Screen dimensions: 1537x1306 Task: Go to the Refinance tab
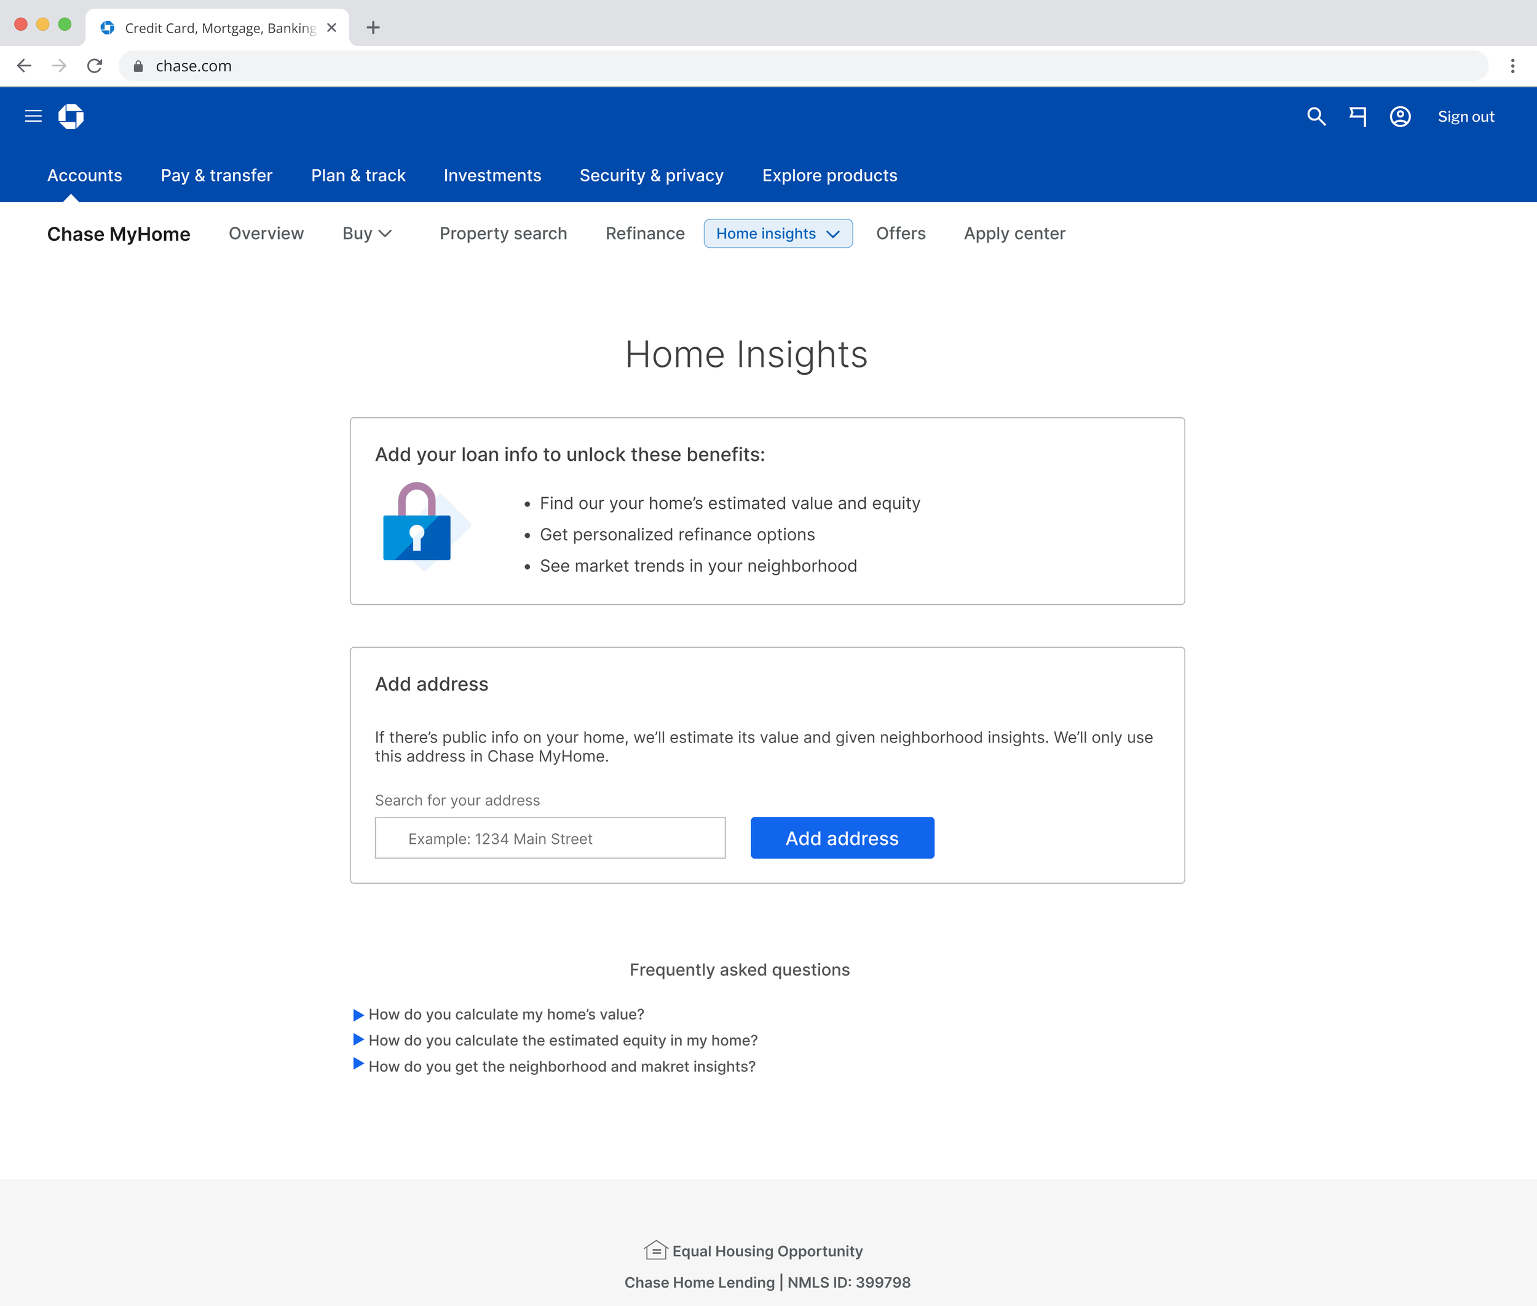pos(645,233)
